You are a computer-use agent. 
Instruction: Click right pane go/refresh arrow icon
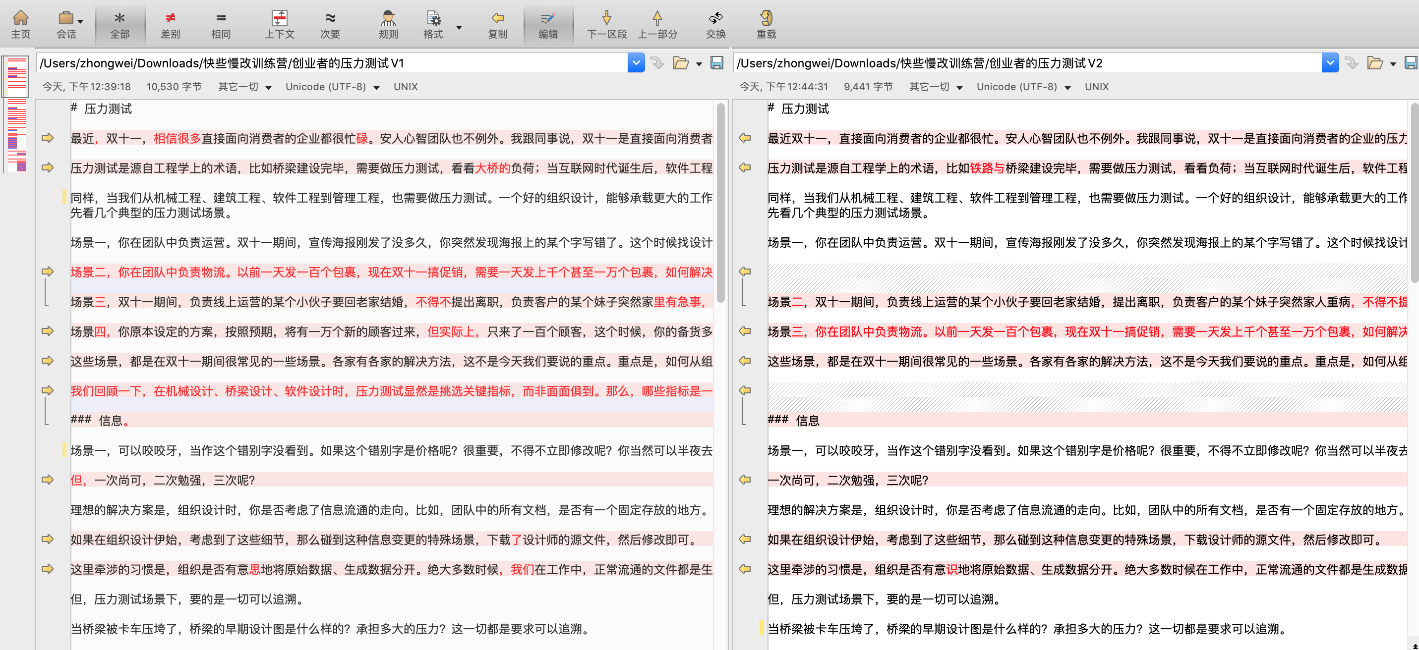click(1351, 63)
